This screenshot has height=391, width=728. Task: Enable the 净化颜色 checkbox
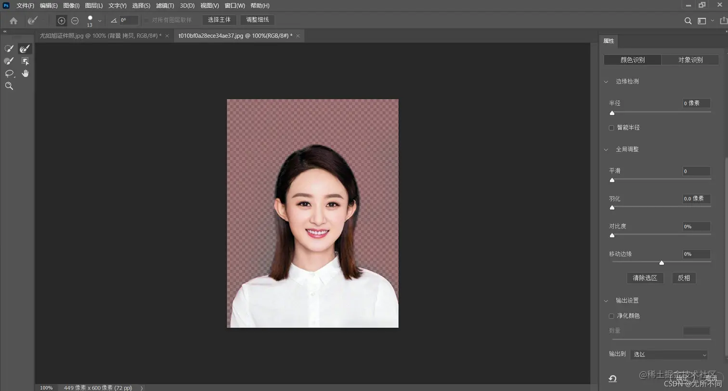point(611,315)
